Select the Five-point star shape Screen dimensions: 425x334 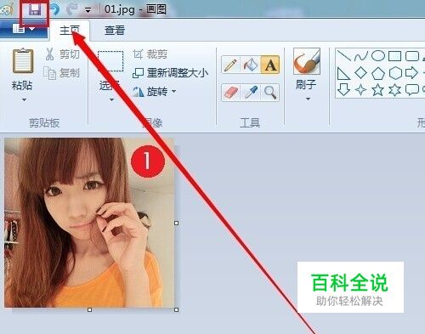tap(378, 90)
